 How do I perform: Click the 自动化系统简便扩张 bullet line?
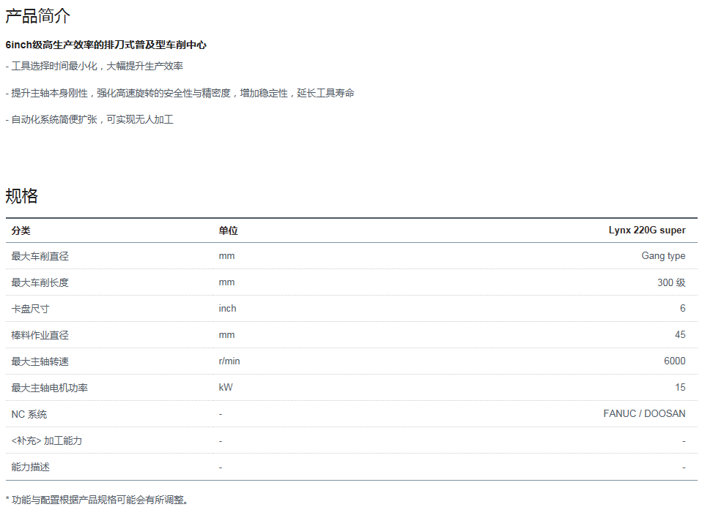pyautogui.click(x=89, y=119)
